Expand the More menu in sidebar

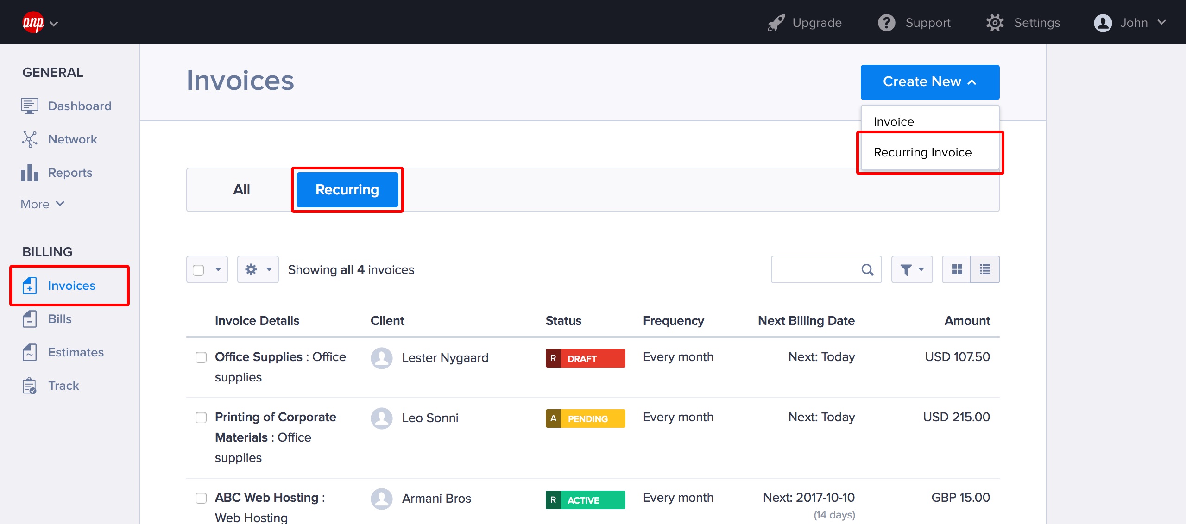coord(42,204)
